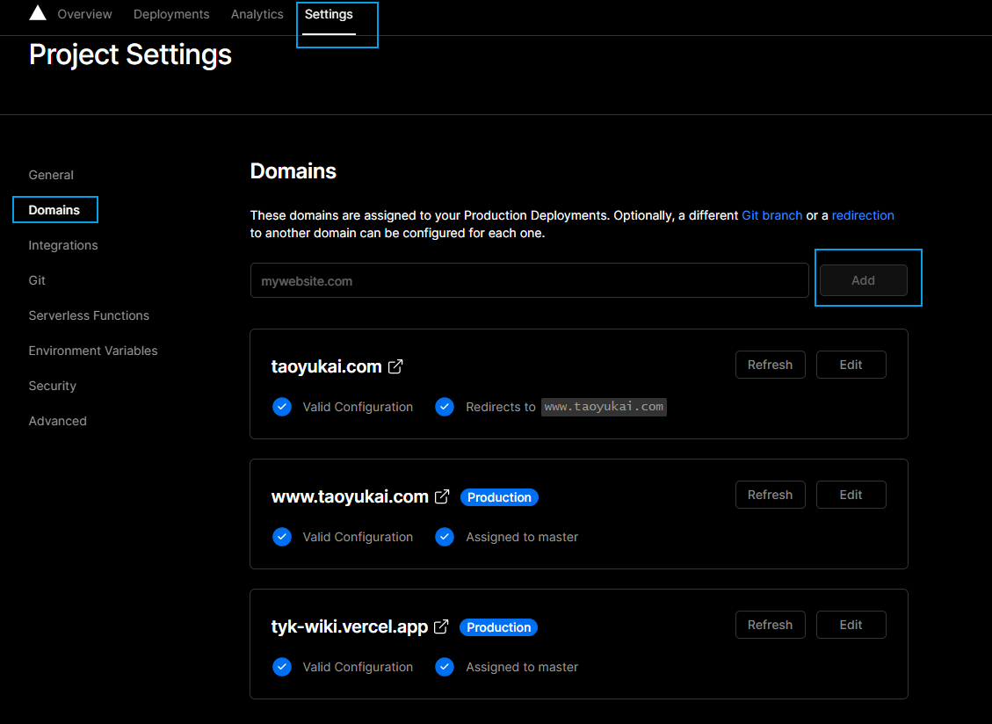Go to Serverless Functions settings
Screen dimensions: 992x724
90,315
